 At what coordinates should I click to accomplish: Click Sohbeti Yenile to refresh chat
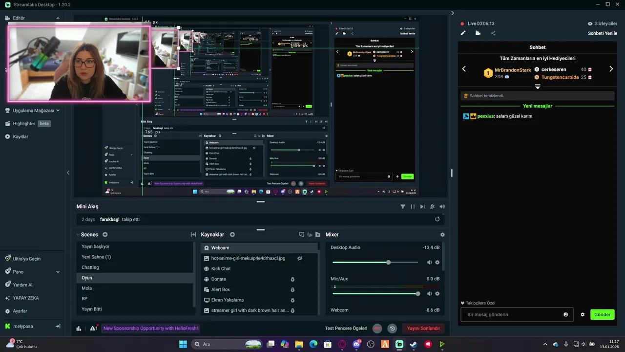point(603,33)
